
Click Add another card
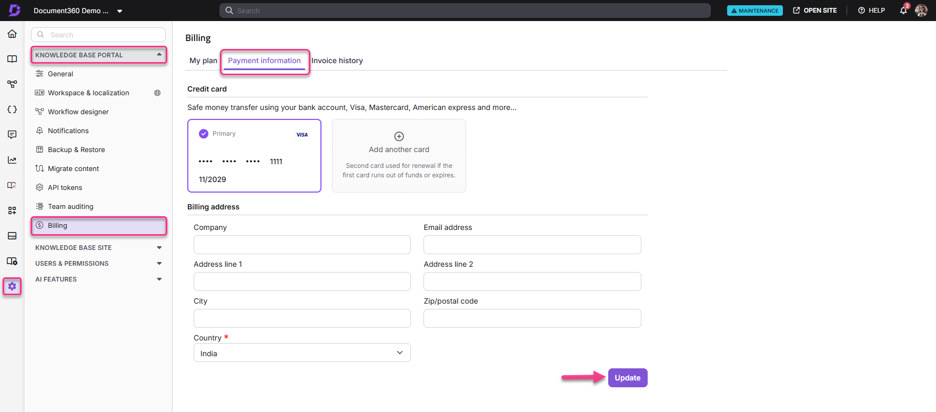pos(399,156)
